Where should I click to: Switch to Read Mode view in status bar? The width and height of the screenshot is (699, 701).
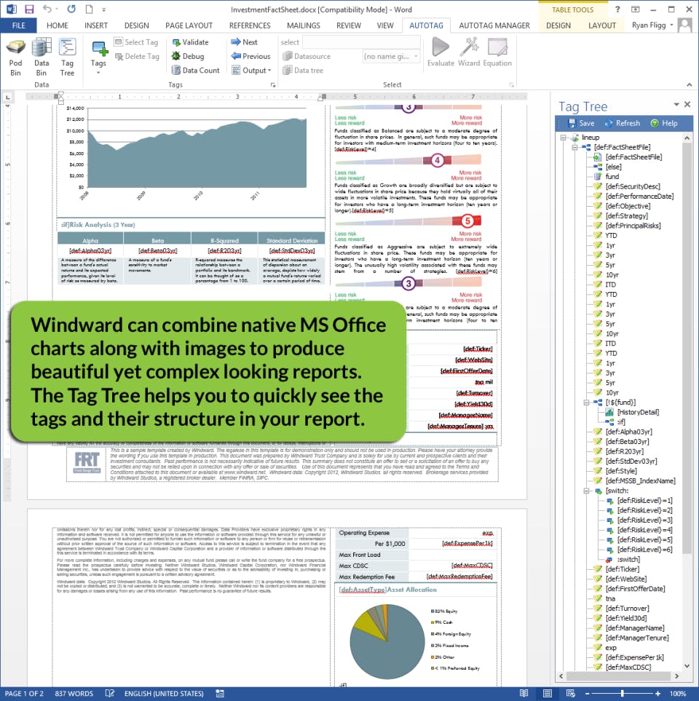[x=524, y=694]
